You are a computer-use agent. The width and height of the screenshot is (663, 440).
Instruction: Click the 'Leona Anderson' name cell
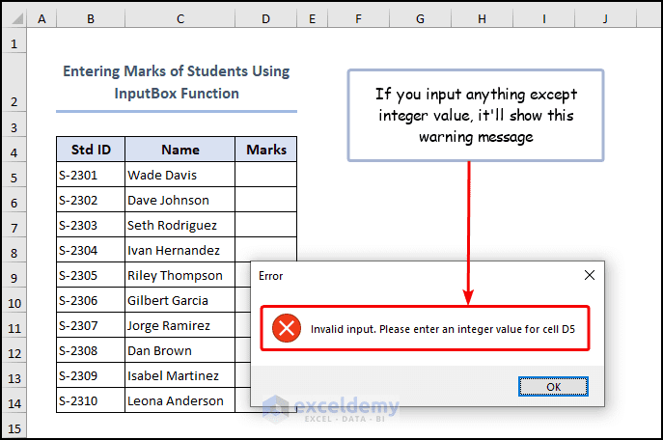[x=180, y=400]
